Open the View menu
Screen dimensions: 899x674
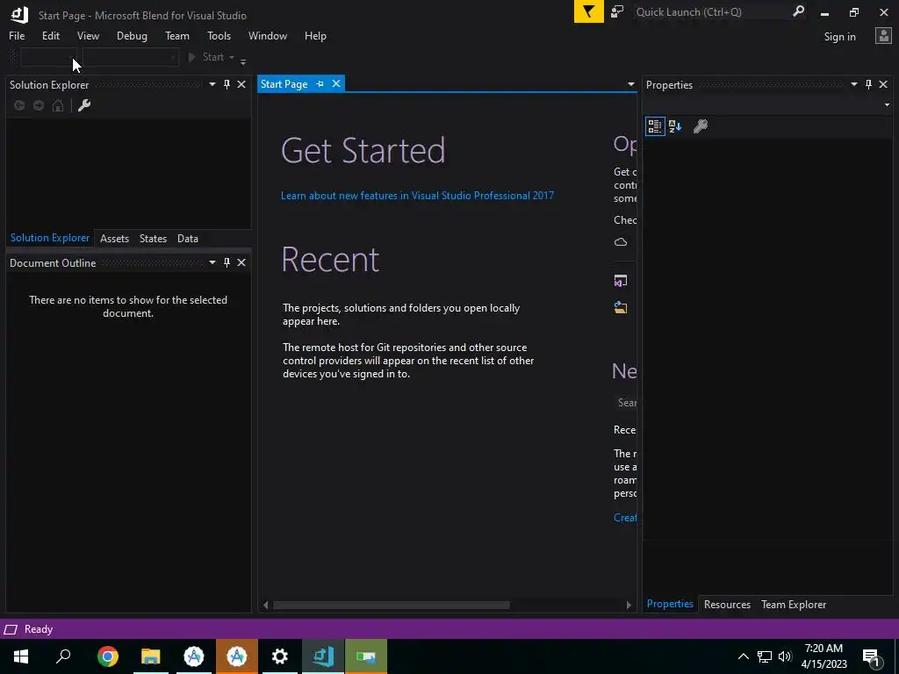[x=88, y=36]
